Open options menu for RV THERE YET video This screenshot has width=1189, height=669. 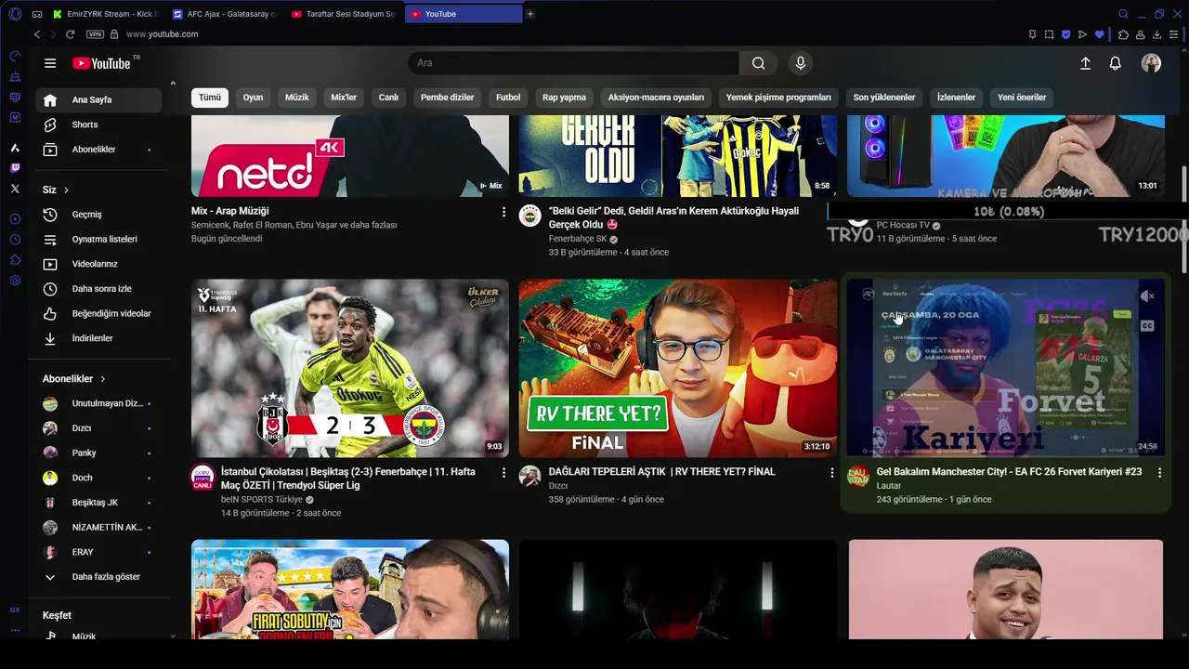(831, 473)
